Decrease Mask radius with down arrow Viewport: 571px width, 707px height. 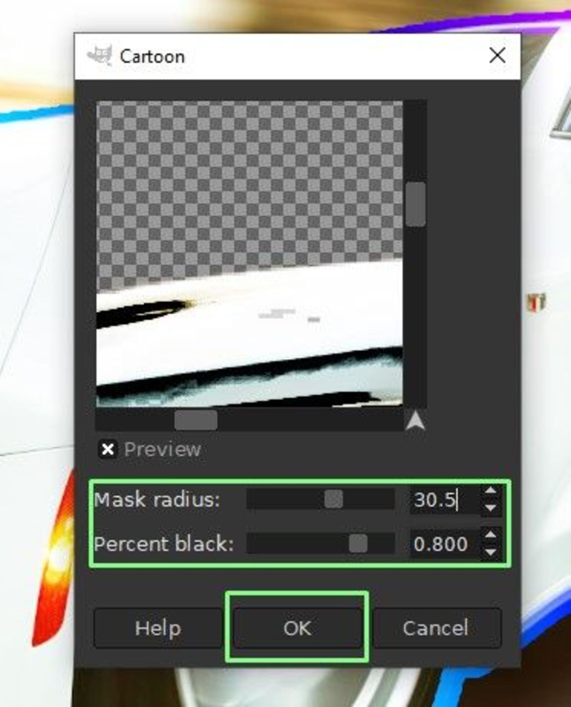coord(490,508)
